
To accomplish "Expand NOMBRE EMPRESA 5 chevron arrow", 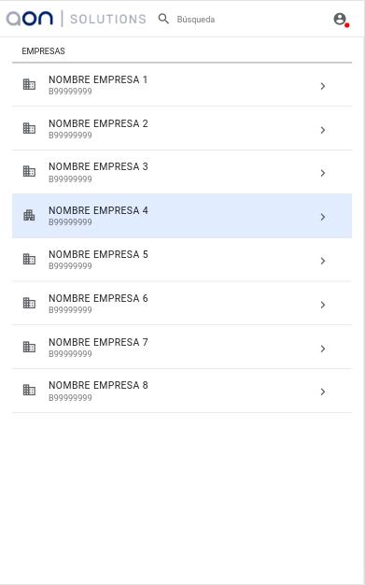I will (x=323, y=261).
